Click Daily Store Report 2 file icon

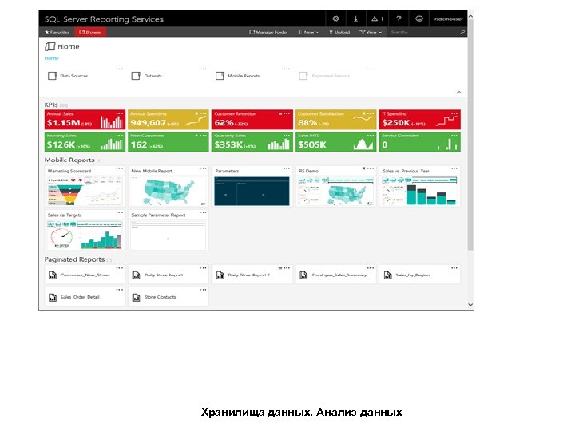tap(220, 275)
